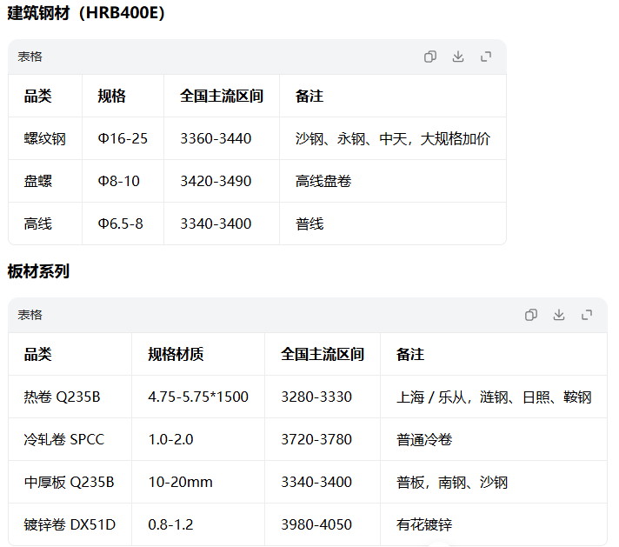Viewport: 619px width, 547px height.
Task: Click the 普线 remark cell
Action: tap(393, 224)
